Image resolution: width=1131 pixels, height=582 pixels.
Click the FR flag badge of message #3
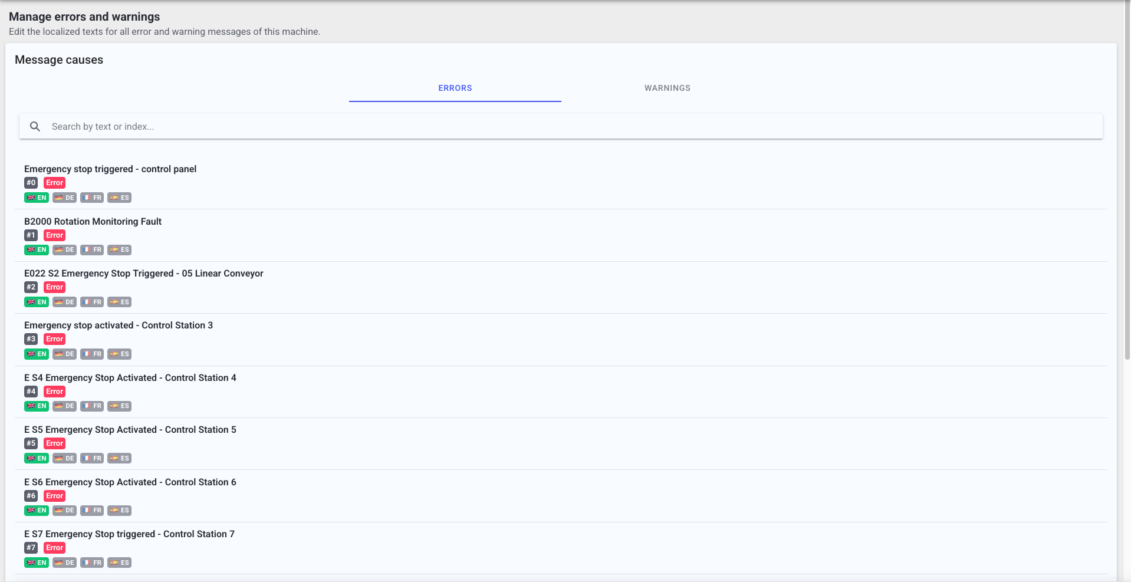pos(92,354)
